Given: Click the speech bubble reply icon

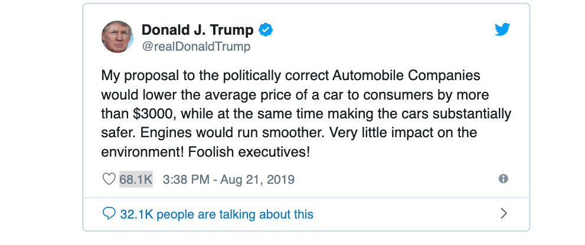Looking at the screenshot, I should (109, 213).
